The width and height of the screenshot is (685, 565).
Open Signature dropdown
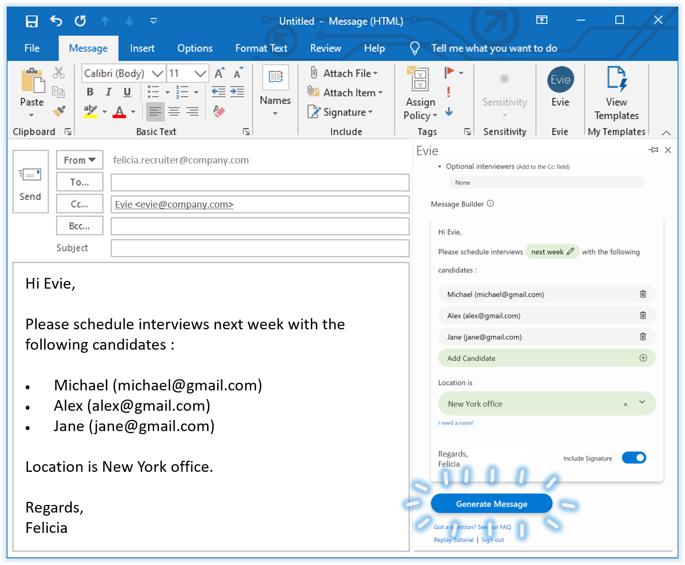click(x=340, y=112)
